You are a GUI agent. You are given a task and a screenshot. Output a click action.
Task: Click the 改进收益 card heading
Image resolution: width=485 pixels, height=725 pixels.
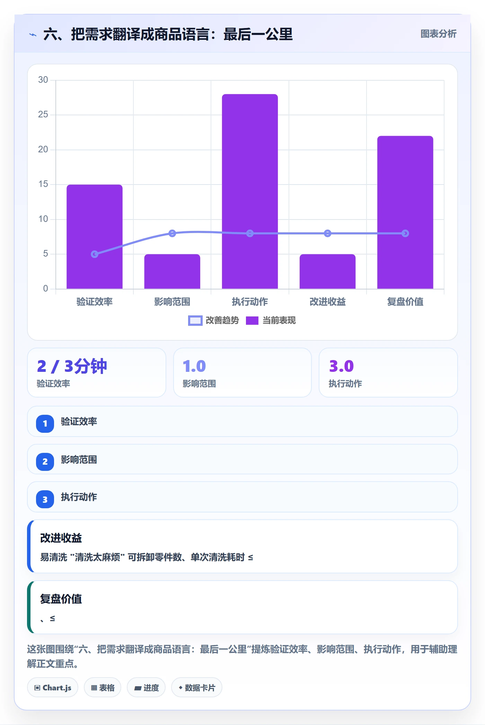(x=61, y=538)
